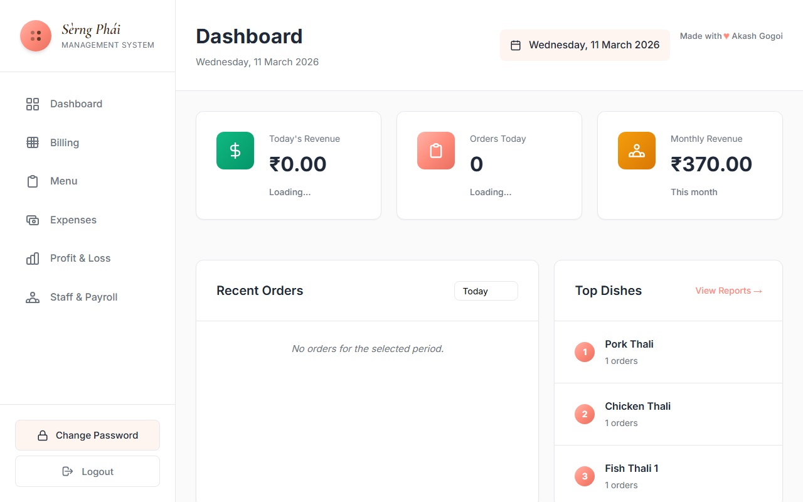Select Pork Thali from Top Dishes list

tap(629, 344)
